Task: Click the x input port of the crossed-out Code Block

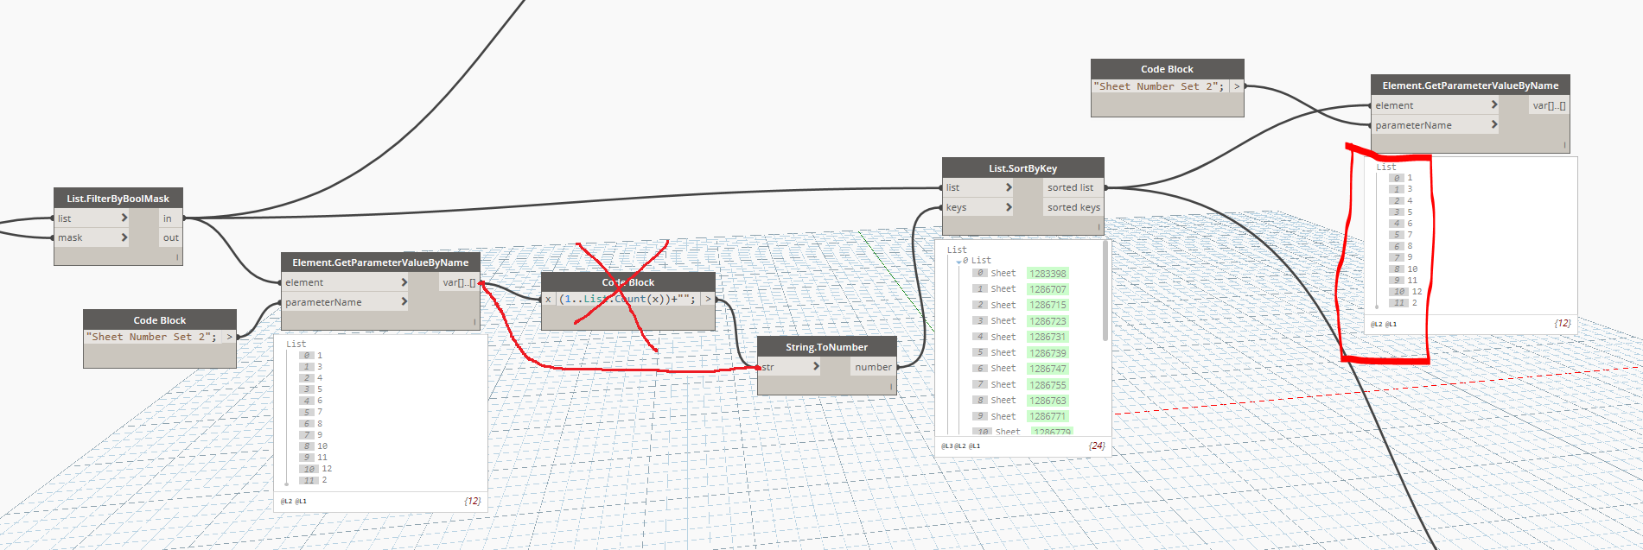Action: pos(548,299)
